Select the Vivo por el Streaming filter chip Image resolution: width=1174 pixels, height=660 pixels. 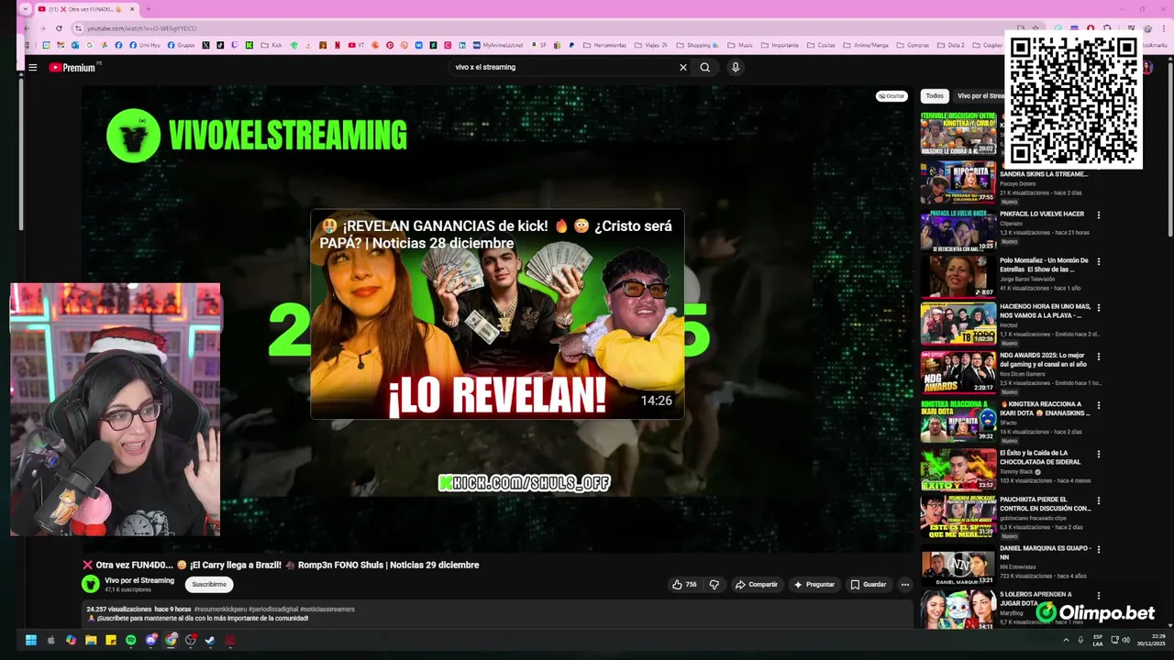980,96
